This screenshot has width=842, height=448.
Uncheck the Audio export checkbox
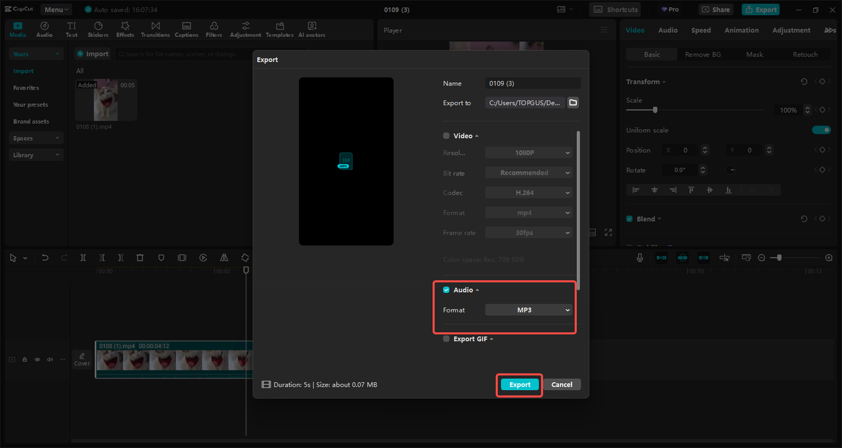(446, 290)
